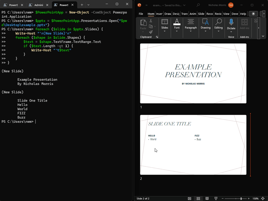Image resolution: width=268 pixels, height=201 pixels.
Task: Open the Slide Show ribbon tab
Action: (201, 14)
